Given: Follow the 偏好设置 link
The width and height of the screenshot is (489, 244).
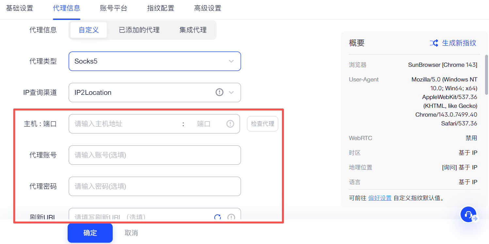Looking at the screenshot, I should 380,198.
